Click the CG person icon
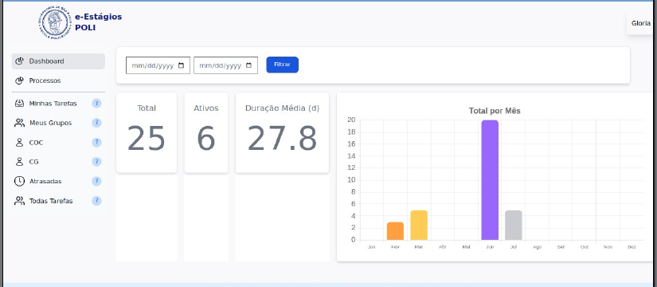The height and width of the screenshot is (287, 657). point(19,162)
